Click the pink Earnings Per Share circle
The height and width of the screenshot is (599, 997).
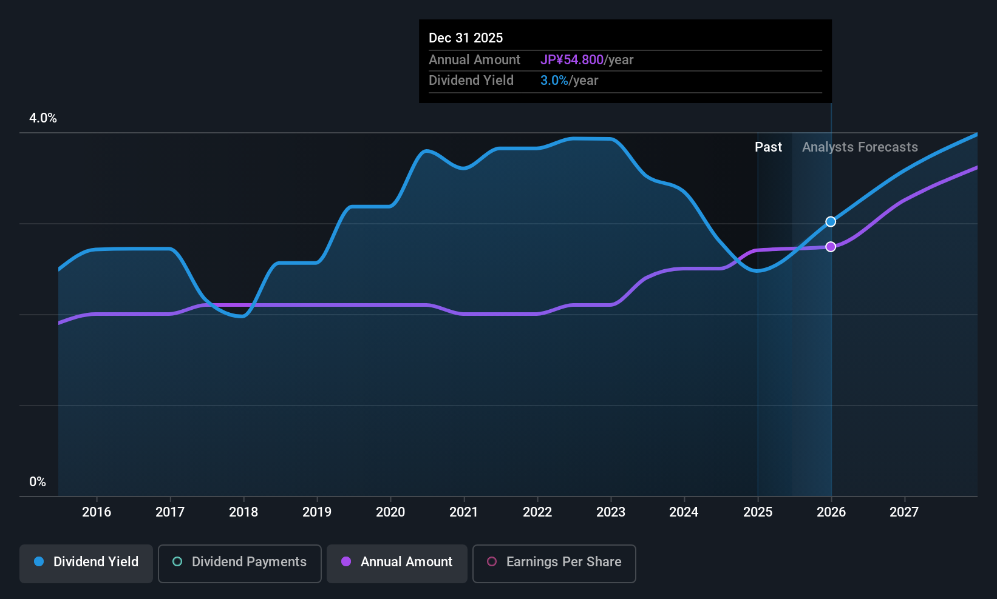[492, 561]
